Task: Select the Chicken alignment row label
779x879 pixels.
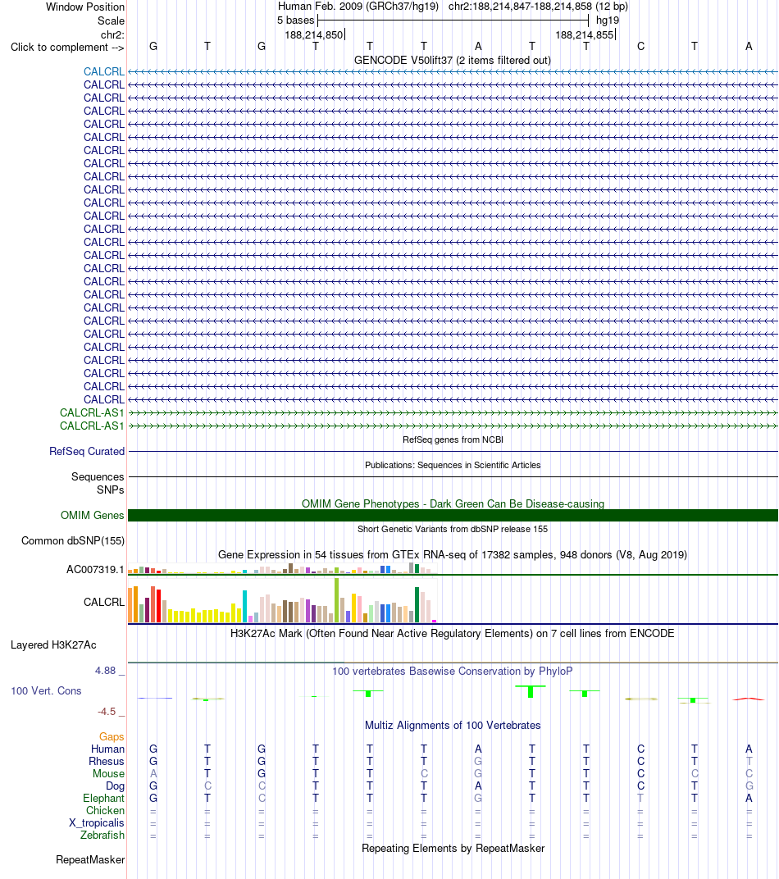Action: 105,811
